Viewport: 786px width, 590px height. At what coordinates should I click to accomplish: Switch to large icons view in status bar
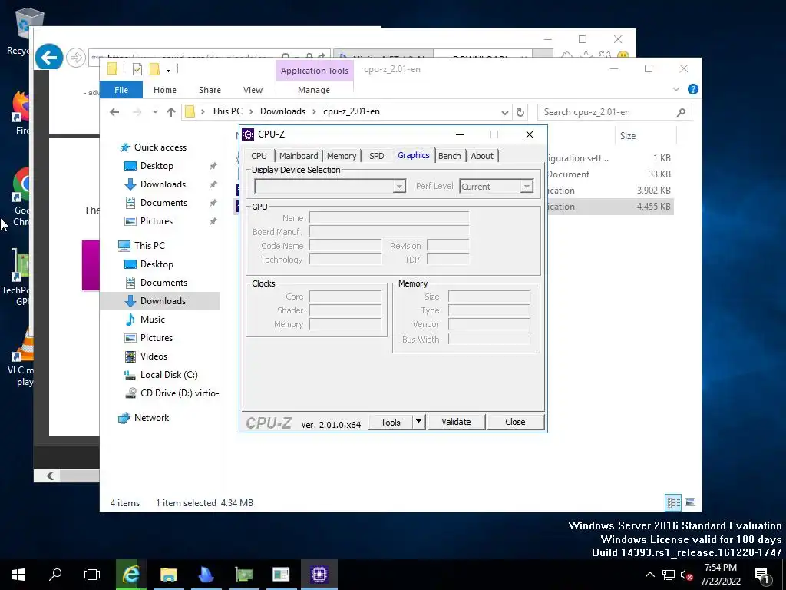[x=690, y=502]
